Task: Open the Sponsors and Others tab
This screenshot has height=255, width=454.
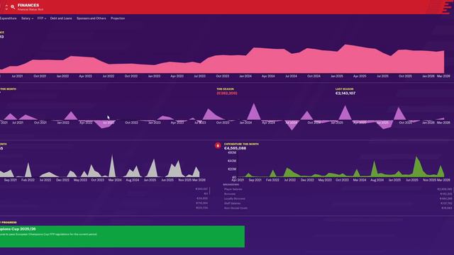Action: (92, 18)
